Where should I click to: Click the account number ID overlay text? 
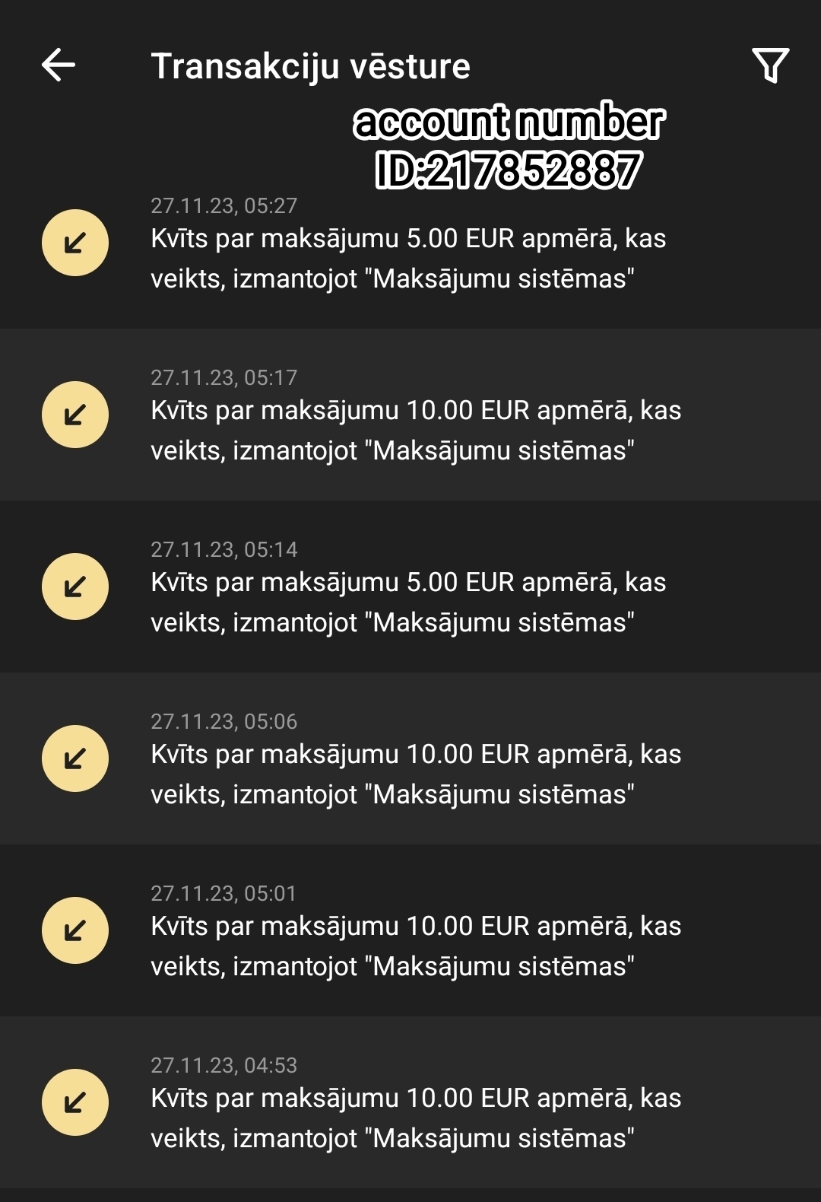[509, 145]
